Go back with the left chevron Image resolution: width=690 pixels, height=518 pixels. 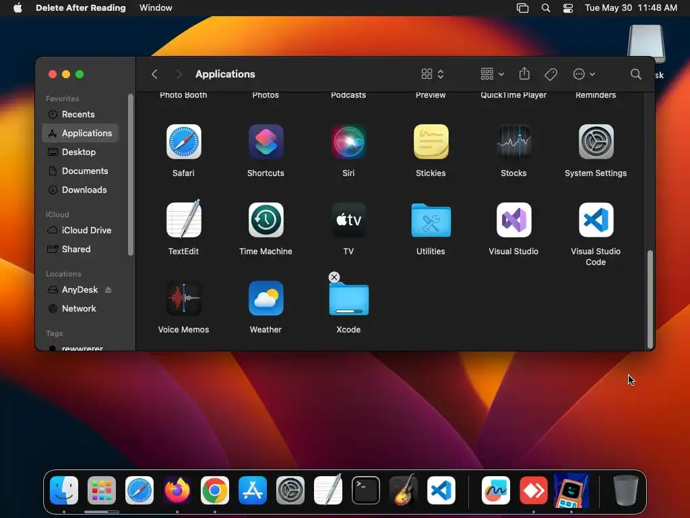154,74
